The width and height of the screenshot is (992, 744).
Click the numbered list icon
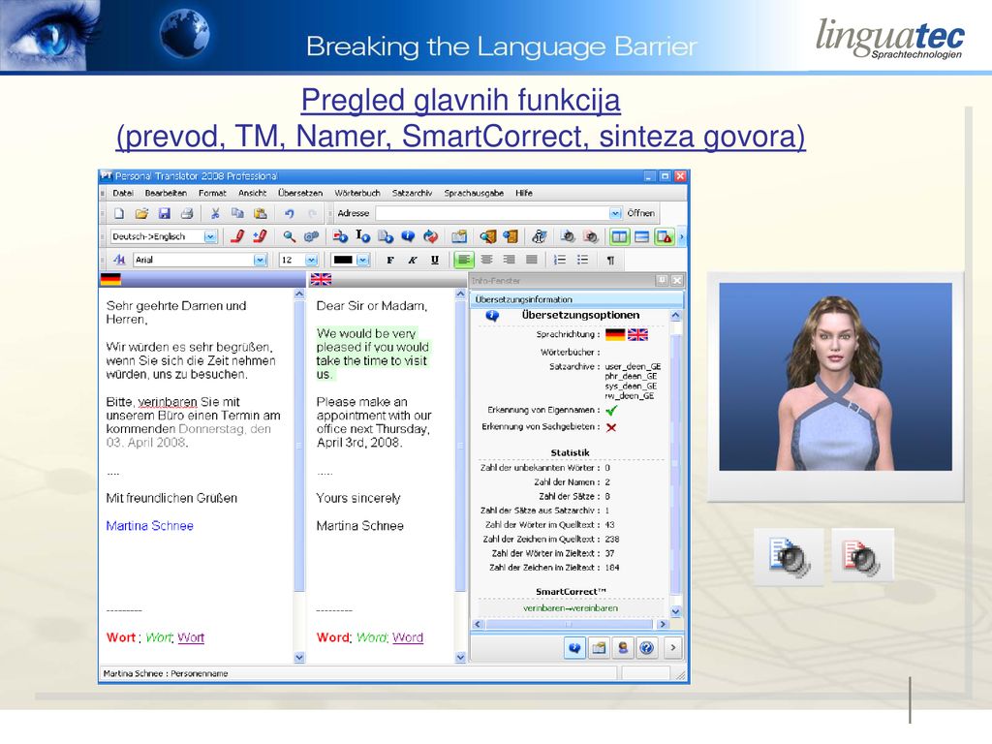point(560,260)
